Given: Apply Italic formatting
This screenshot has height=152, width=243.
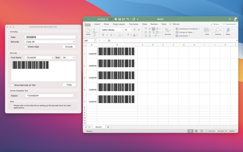Looking at the screenshot, I should 107,35.
